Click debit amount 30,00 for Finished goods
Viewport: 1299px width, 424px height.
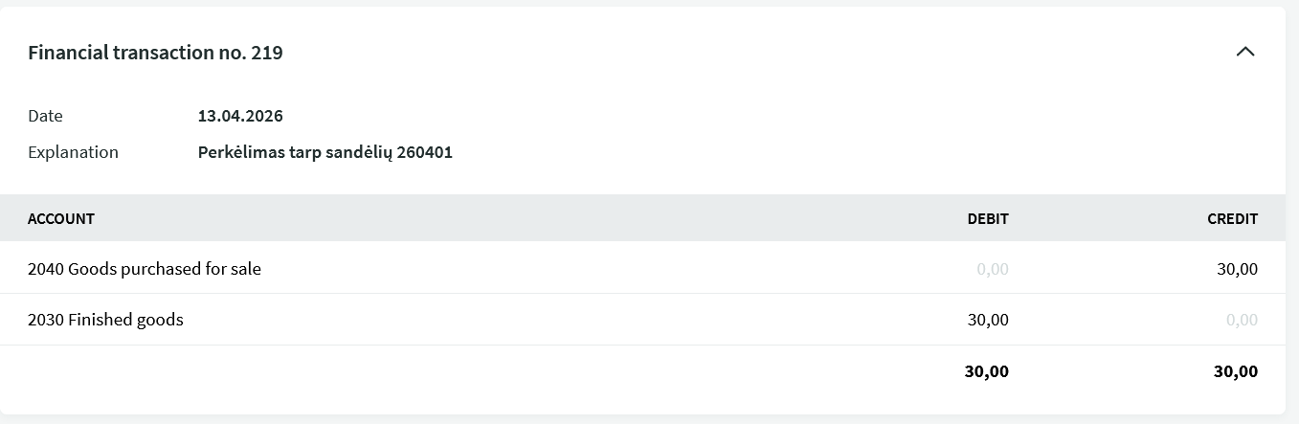(988, 320)
